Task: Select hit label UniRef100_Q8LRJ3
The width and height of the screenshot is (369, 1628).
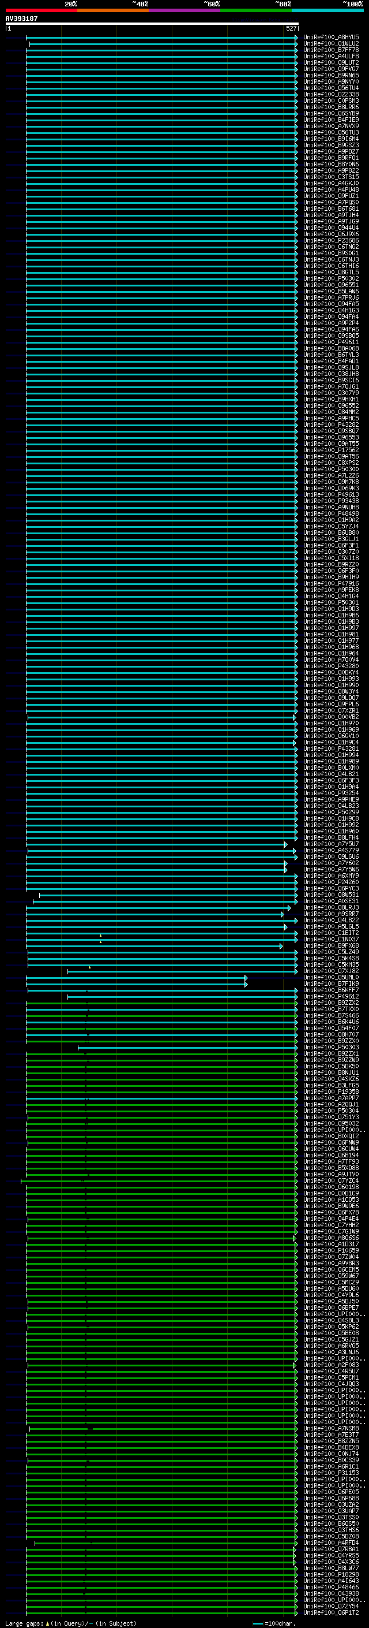Action: click(331, 907)
